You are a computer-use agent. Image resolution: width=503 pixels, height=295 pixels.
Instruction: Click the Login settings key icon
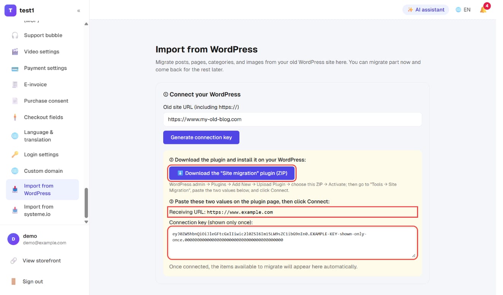[x=15, y=155]
